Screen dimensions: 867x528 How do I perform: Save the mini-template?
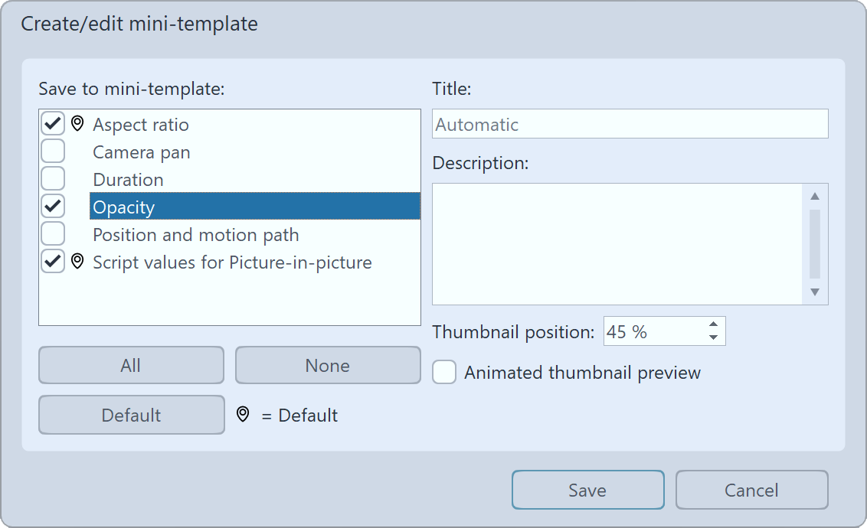coord(587,490)
